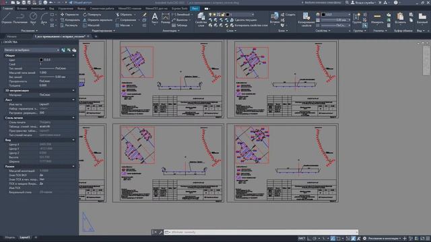Click Копирование свойств (Match Properties)
The width and height of the screenshot is (431, 242).
(306, 19)
